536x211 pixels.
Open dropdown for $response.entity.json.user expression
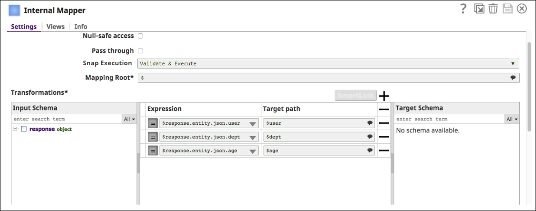[x=253, y=124]
